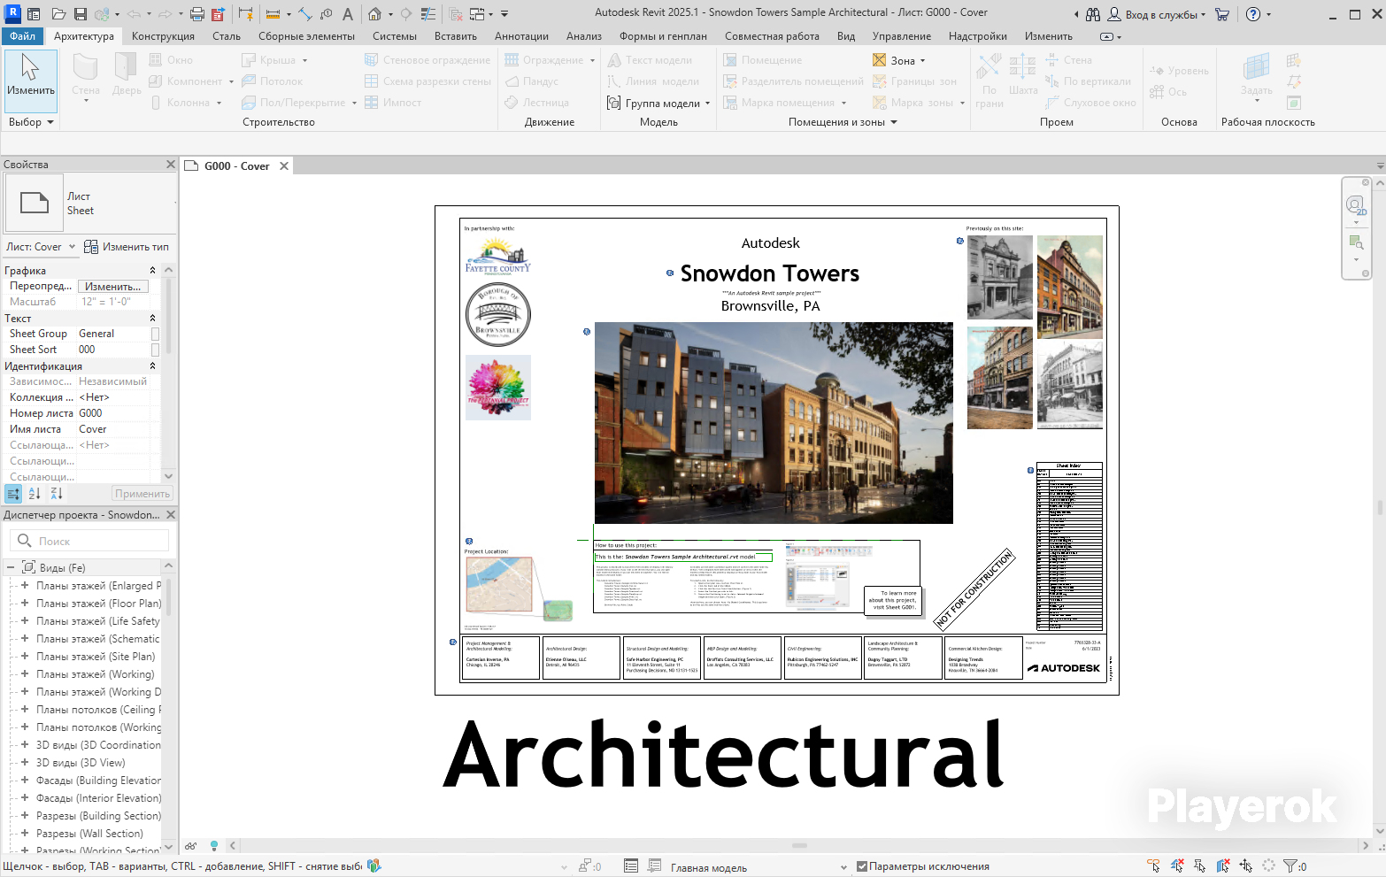Expand Планы этажей (Floor Plan) node
This screenshot has width=1386, height=877.
pyautogui.click(x=25, y=604)
